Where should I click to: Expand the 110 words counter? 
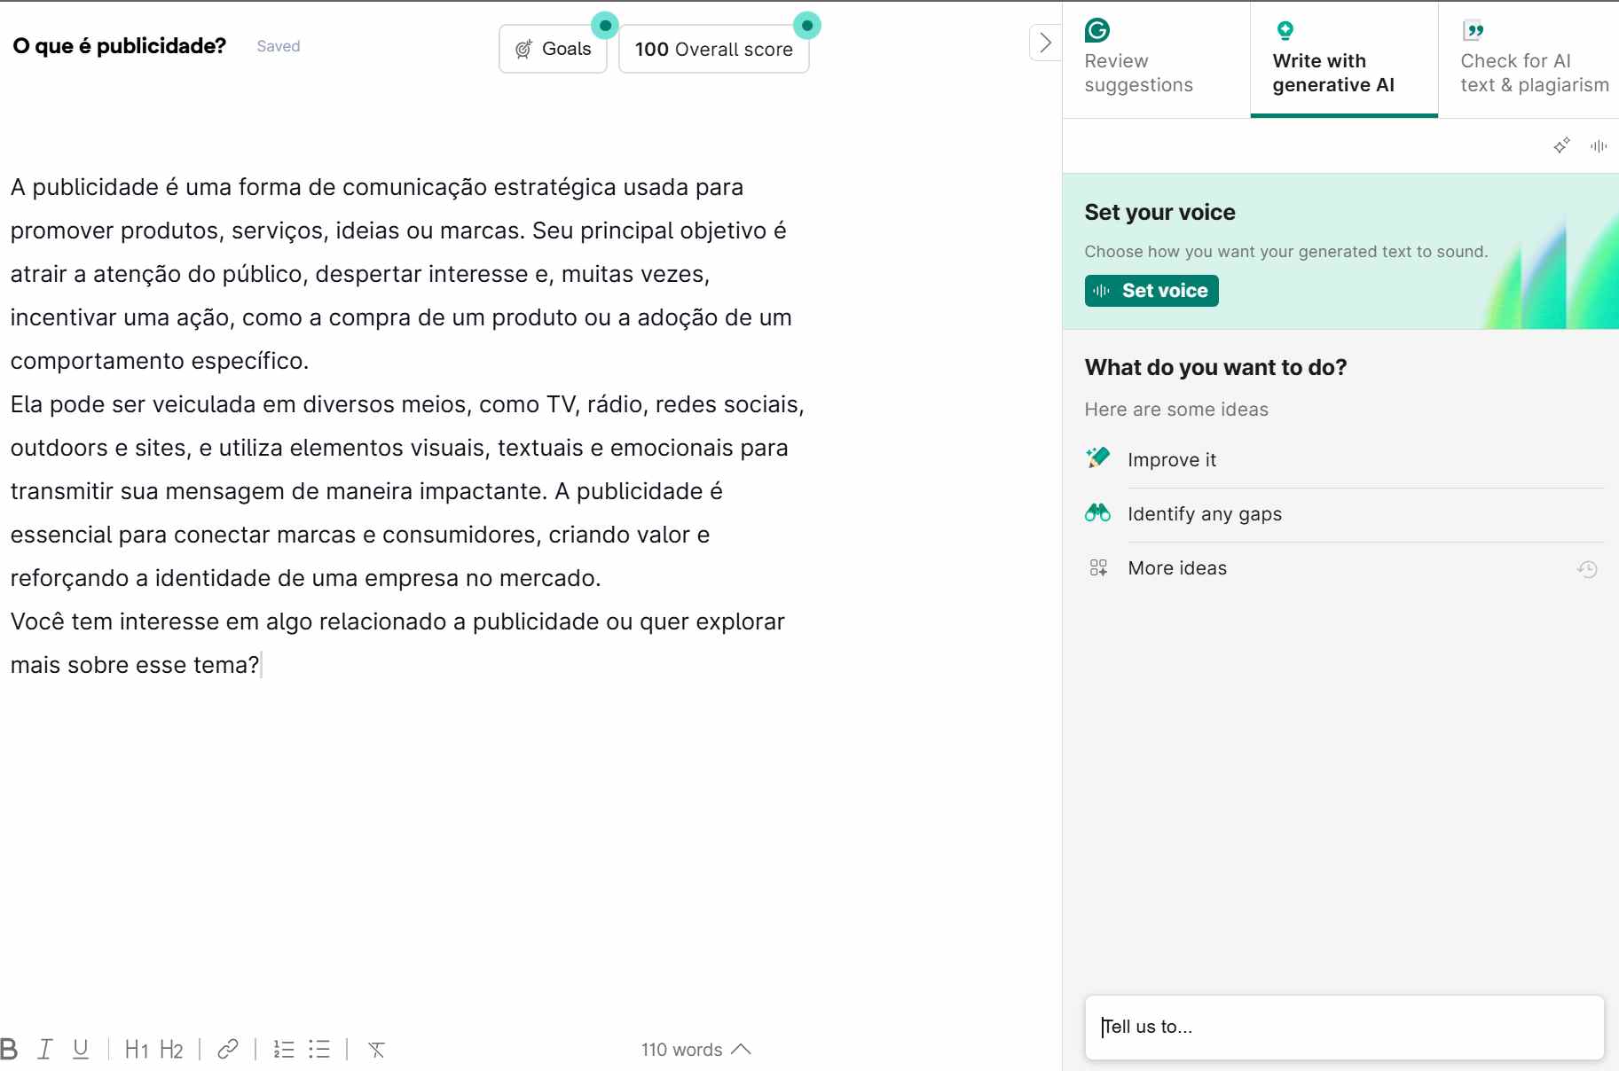pyautogui.click(x=696, y=1050)
